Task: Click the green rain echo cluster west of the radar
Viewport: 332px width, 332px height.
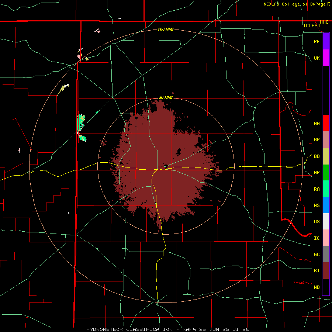Action: pyautogui.click(x=81, y=127)
